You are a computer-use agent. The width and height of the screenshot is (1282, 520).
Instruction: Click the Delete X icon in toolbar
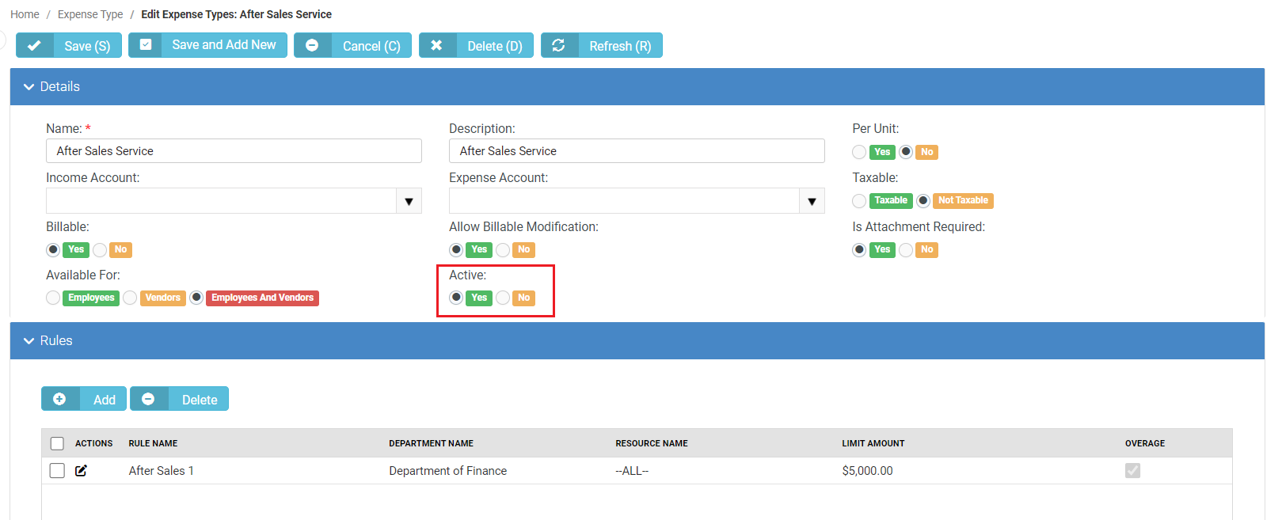436,46
